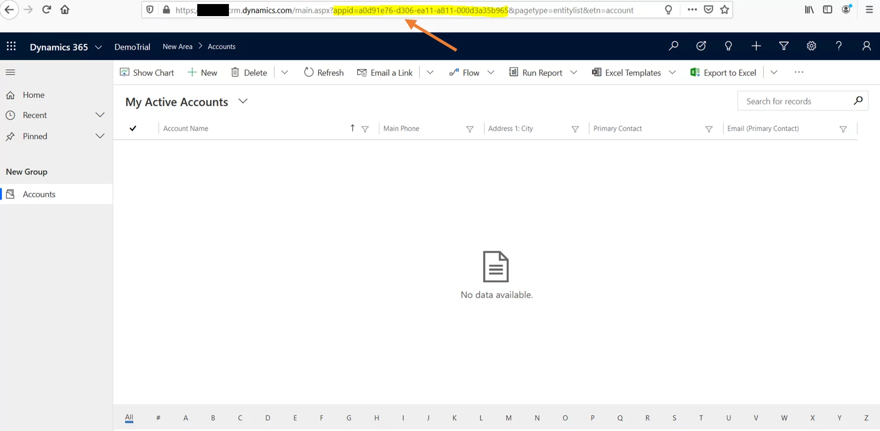Click Export to Excel
This screenshot has height=431, width=880.
click(724, 73)
